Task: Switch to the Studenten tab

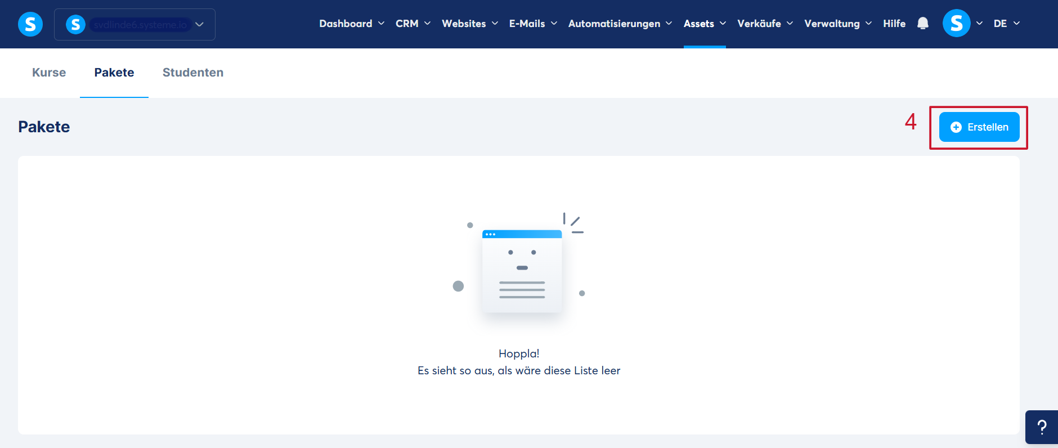Action: [193, 73]
